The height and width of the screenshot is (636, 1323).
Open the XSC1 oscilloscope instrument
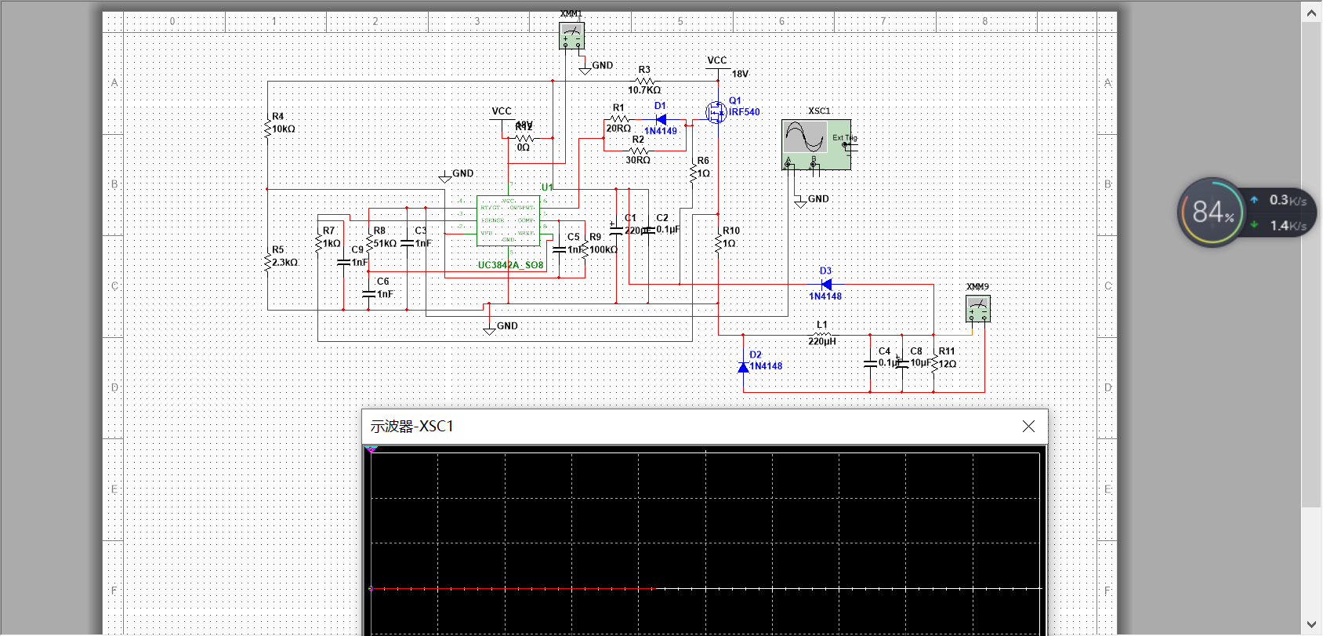point(816,144)
